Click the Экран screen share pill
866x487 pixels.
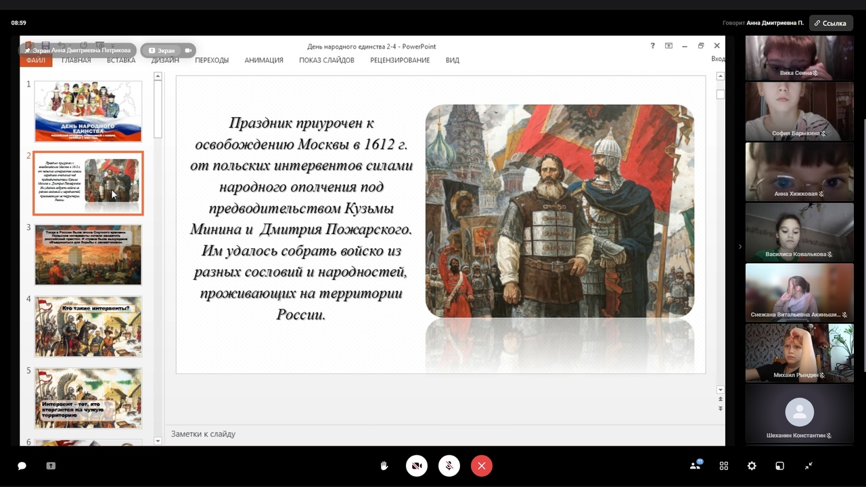coord(162,50)
